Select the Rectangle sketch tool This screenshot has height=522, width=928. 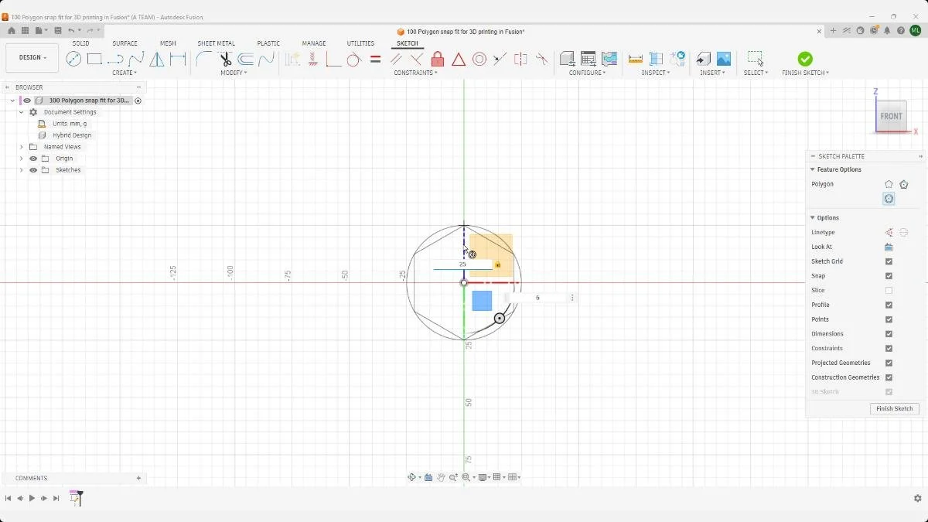point(94,59)
